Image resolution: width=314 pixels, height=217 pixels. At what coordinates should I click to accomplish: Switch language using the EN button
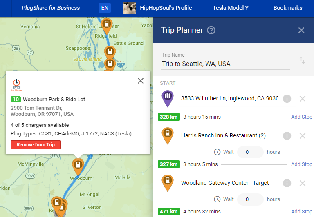(105, 8)
